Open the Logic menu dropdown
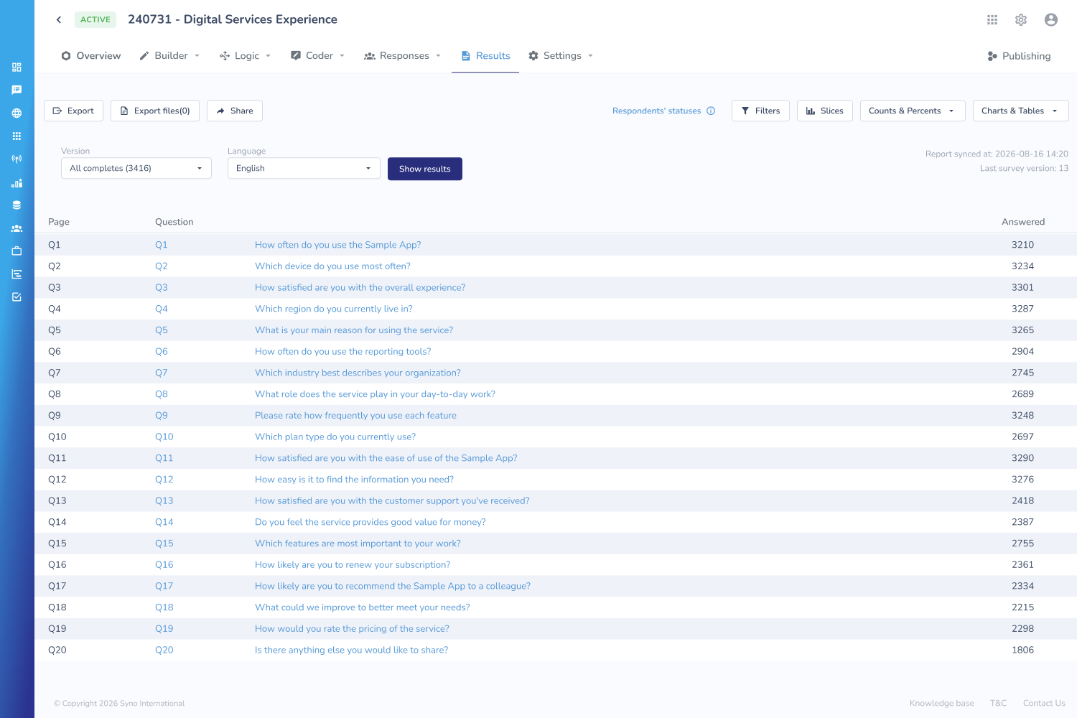This screenshot has height=718, width=1077. (246, 56)
